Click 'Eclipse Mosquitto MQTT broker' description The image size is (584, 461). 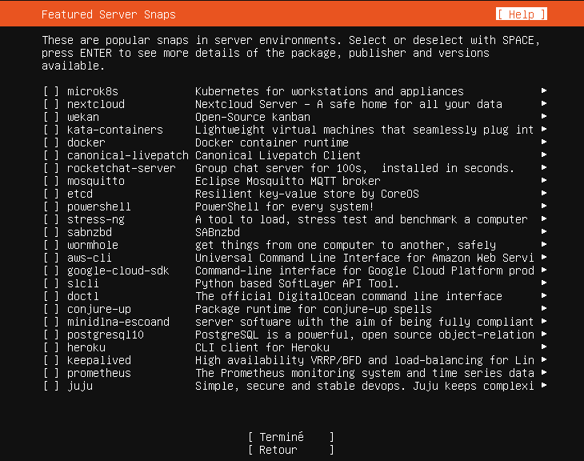[x=287, y=181]
